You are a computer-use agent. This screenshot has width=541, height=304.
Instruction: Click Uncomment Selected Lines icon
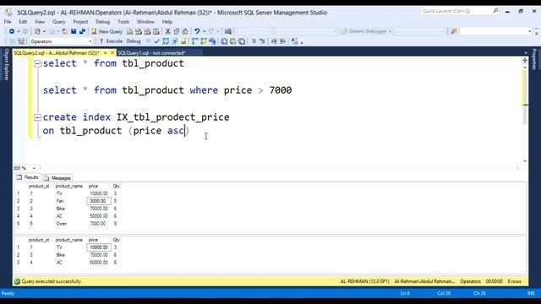click(262, 41)
